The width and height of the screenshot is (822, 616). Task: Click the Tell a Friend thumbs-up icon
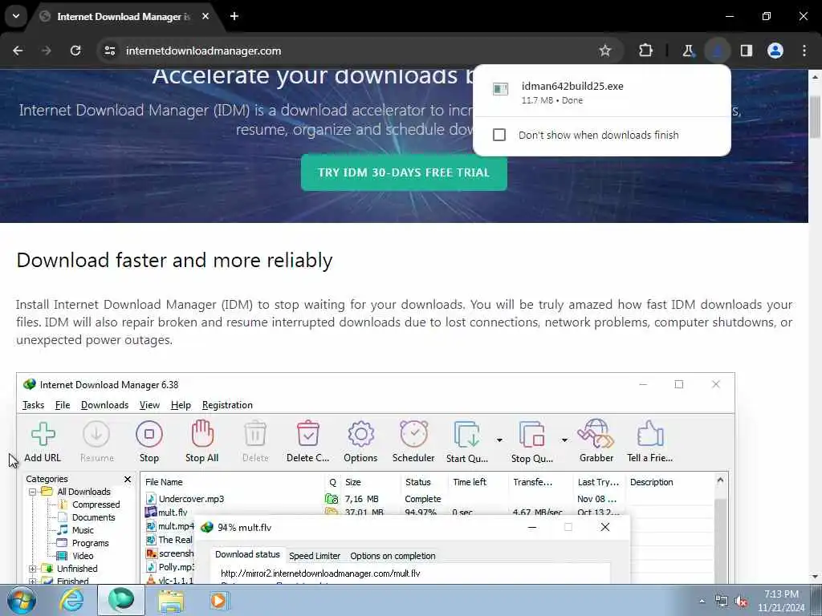[650, 434]
